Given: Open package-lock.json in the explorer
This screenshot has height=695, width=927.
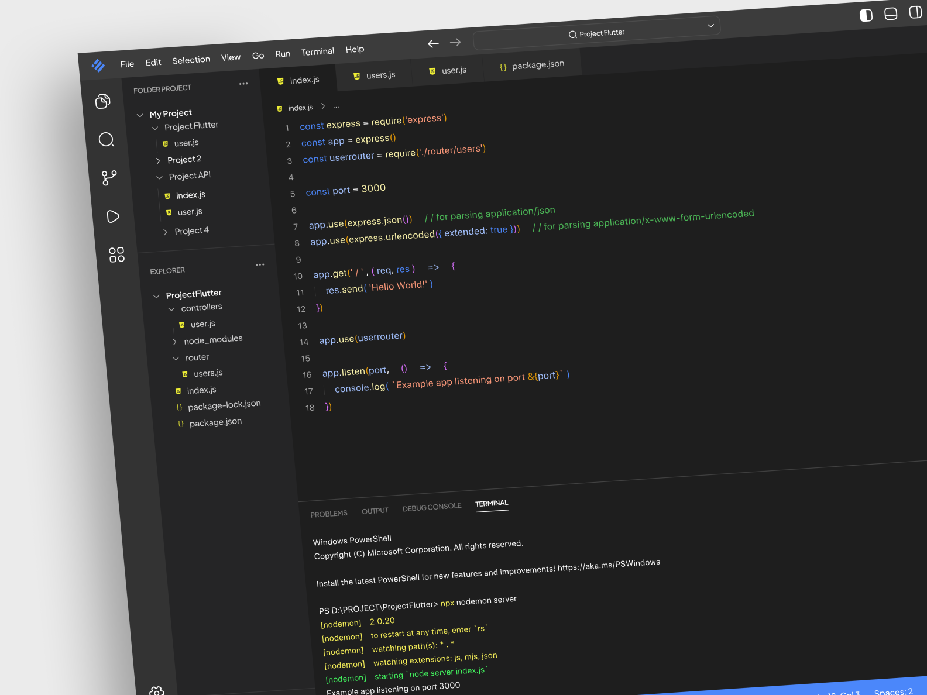Looking at the screenshot, I should click(x=224, y=405).
